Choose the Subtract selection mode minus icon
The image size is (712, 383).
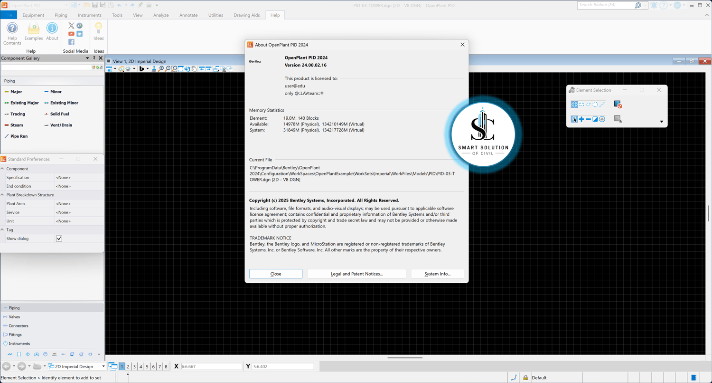click(588, 119)
